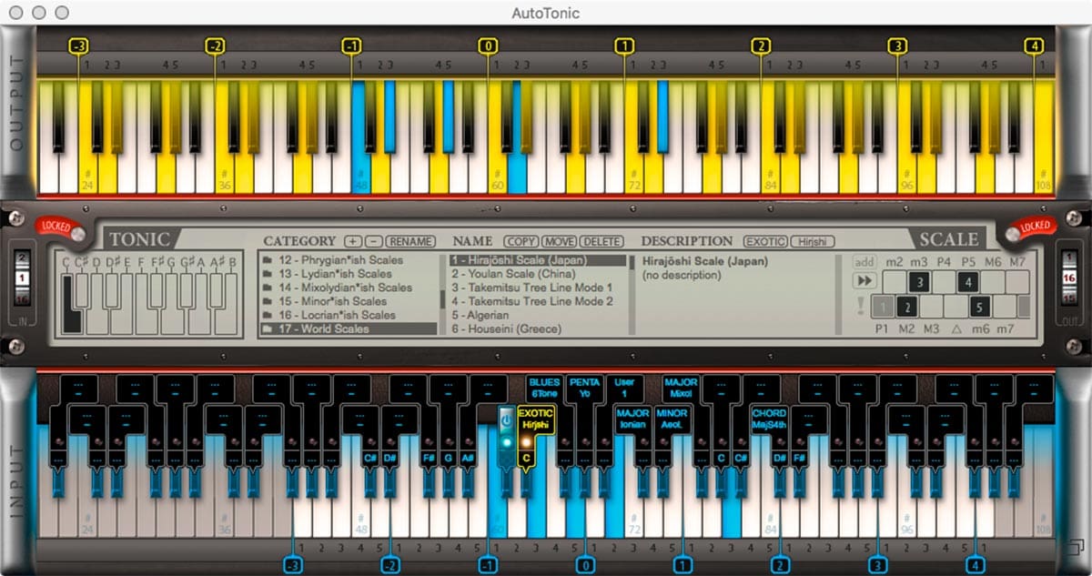Click the add category plus button
This screenshot has width=1092, height=576.
pos(353,242)
